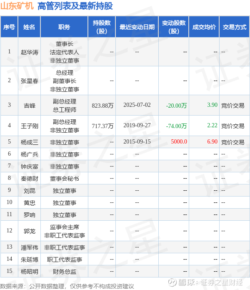This screenshot has height=290, width=250.
Task: Click 非职工代表监事 in 潘军伟's row
Action: coord(65,247)
